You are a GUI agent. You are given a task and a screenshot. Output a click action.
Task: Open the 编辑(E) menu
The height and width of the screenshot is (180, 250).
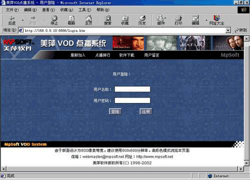pyautogui.click(x=30, y=10)
